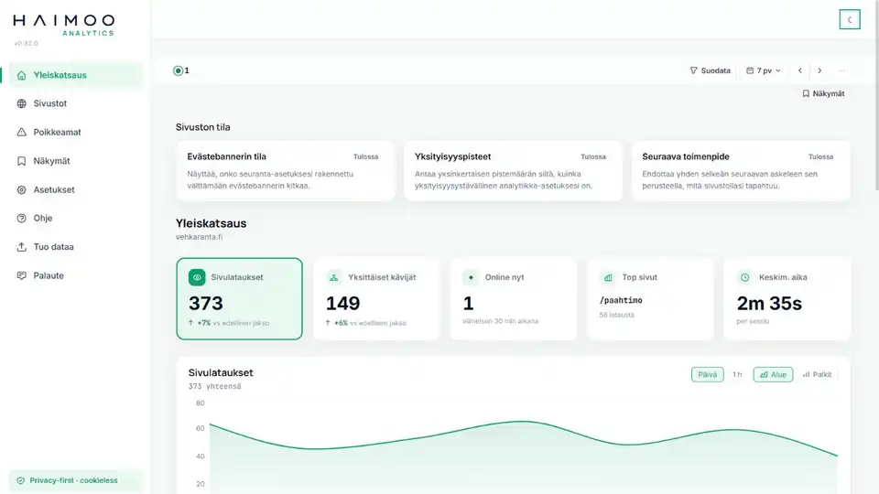Click the /paahtimo top page path
The image size is (879, 494).
pos(621,300)
